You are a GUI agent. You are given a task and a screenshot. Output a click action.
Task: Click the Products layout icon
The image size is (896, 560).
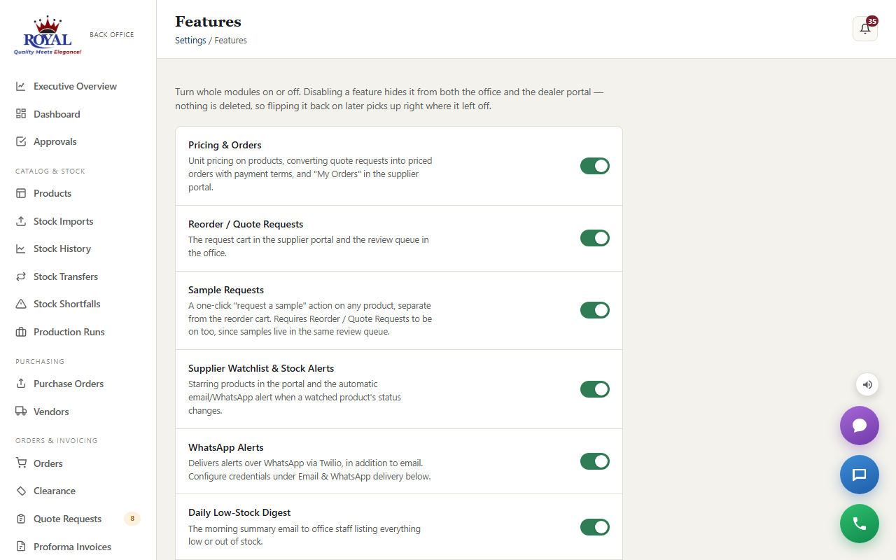(21, 193)
